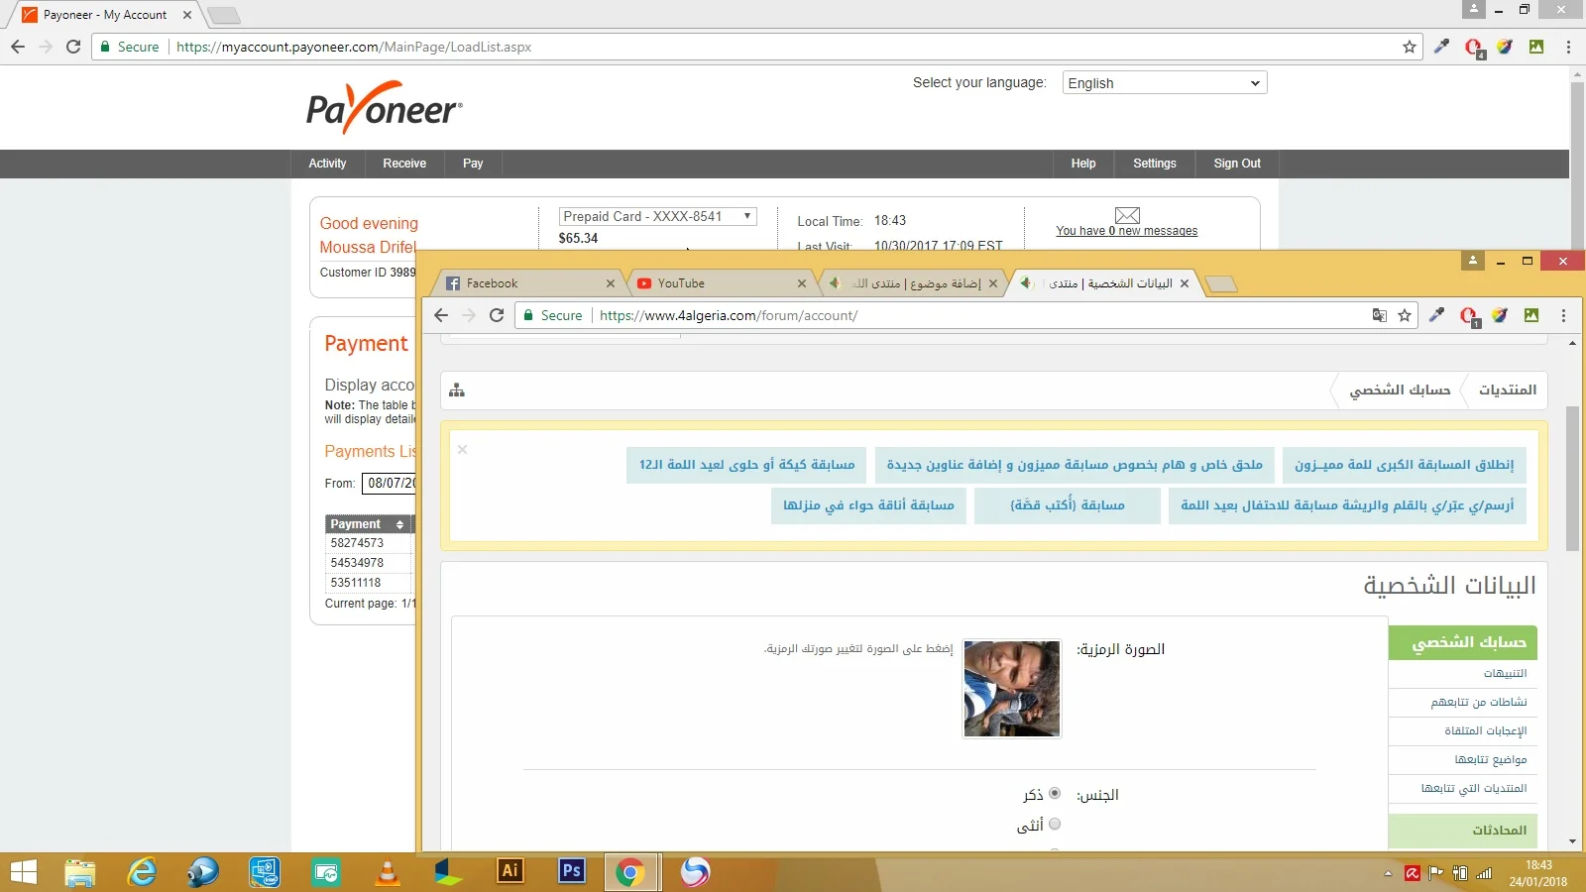Open Adobe Illustrator from the taskbar
1586x892 pixels.
pos(510,871)
